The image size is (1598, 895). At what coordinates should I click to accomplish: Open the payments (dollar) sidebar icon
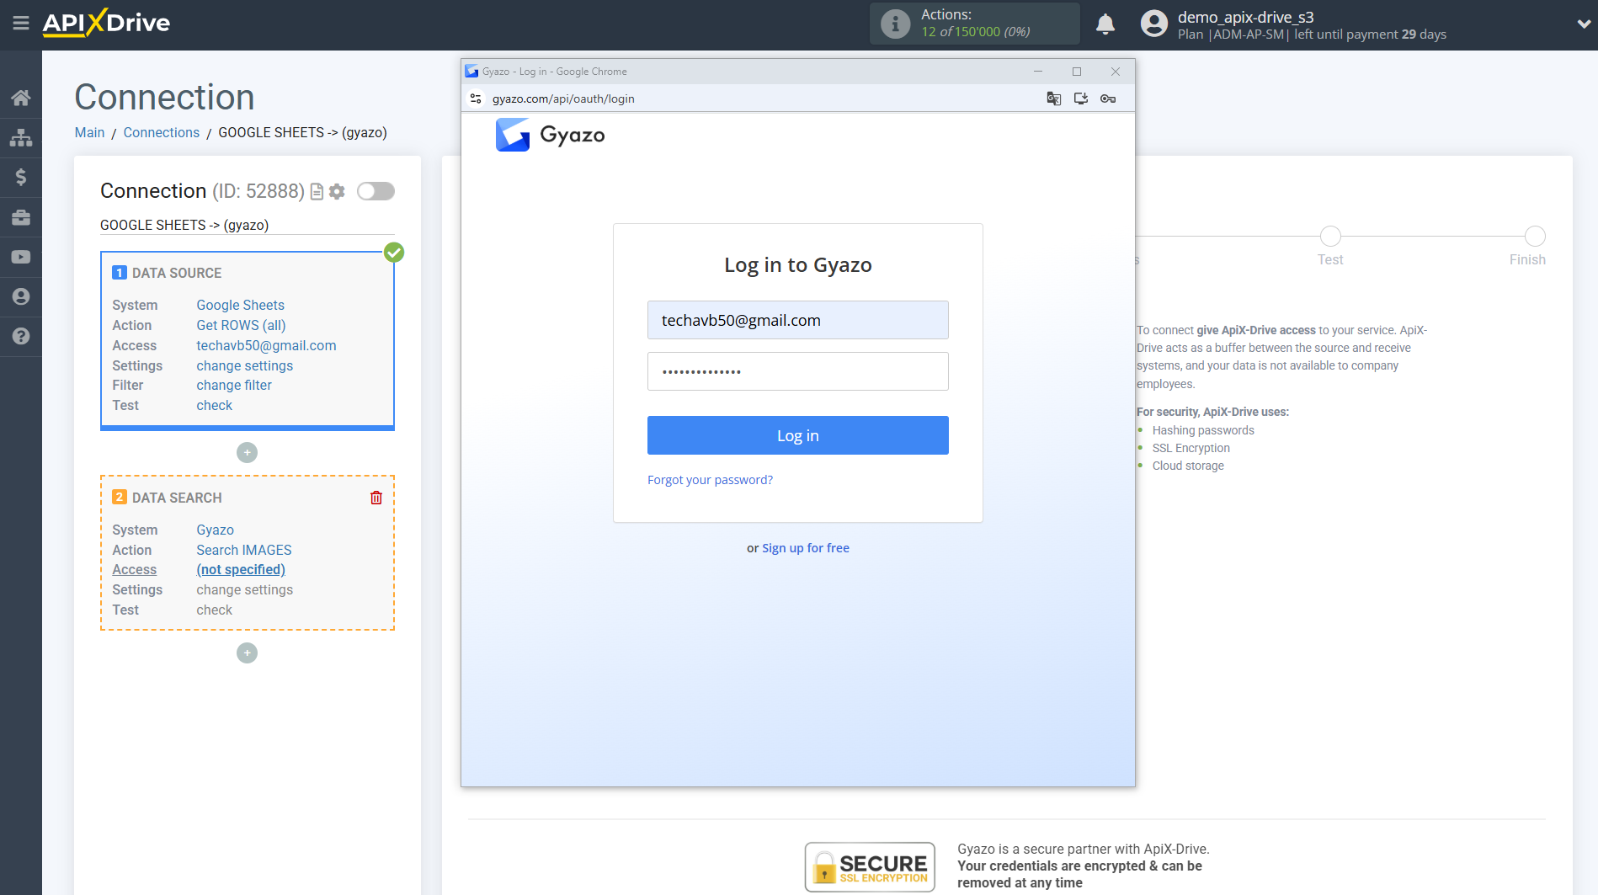pos(21,177)
